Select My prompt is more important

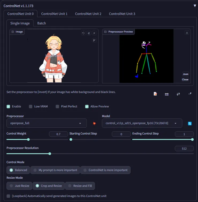[x=55, y=170]
